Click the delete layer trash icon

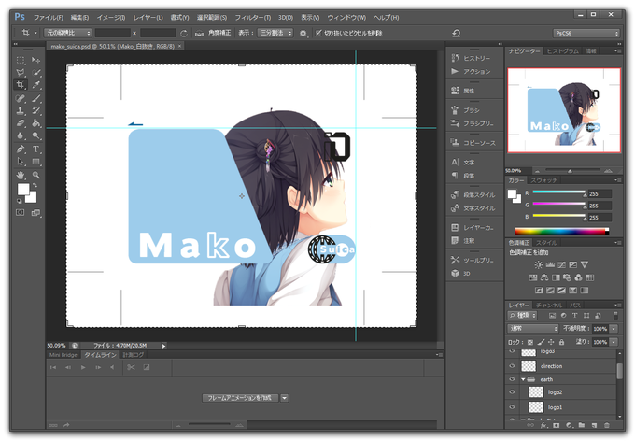point(607,425)
